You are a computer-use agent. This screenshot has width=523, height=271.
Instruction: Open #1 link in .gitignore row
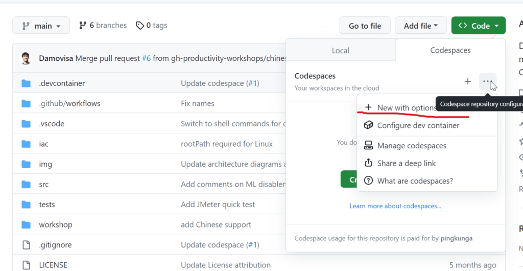point(253,245)
